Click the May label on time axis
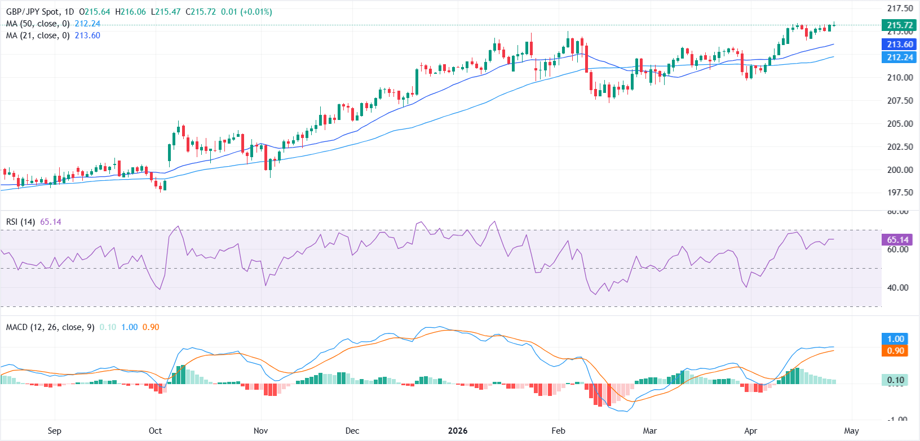The width and height of the screenshot is (920, 441). click(851, 431)
